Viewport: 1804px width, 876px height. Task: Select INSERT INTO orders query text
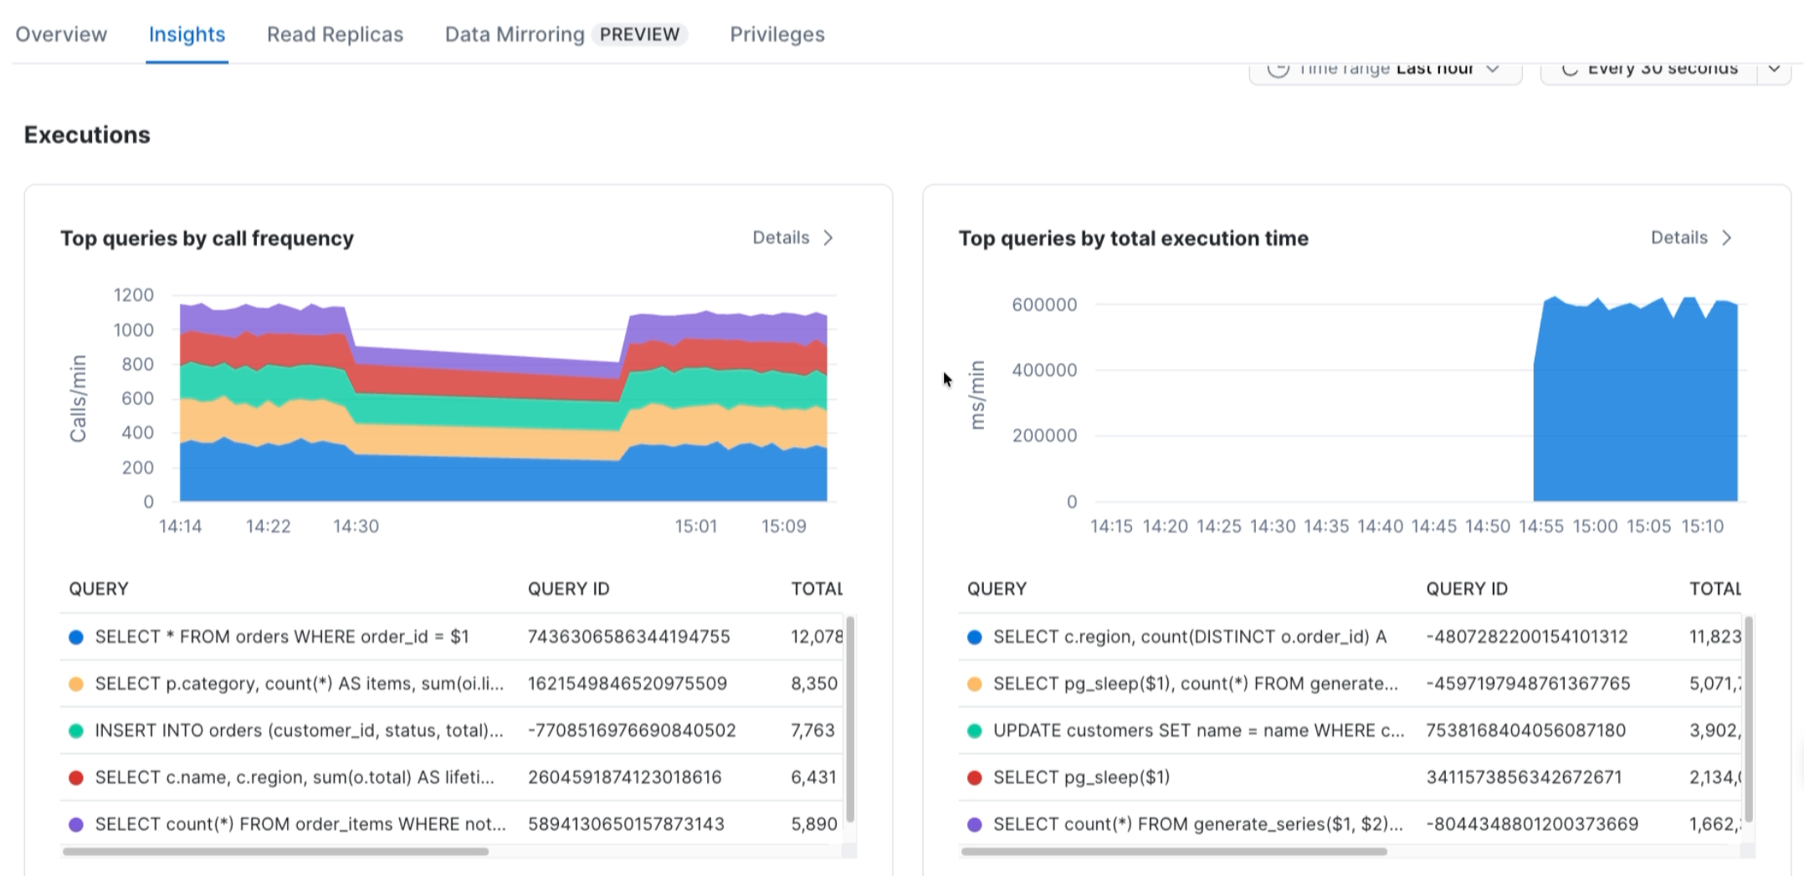pos(300,730)
